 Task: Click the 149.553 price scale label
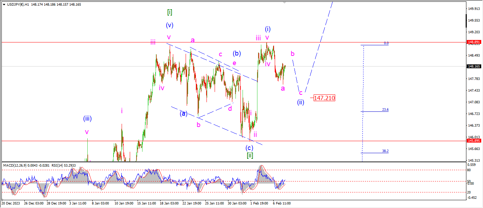[x=474, y=20]
